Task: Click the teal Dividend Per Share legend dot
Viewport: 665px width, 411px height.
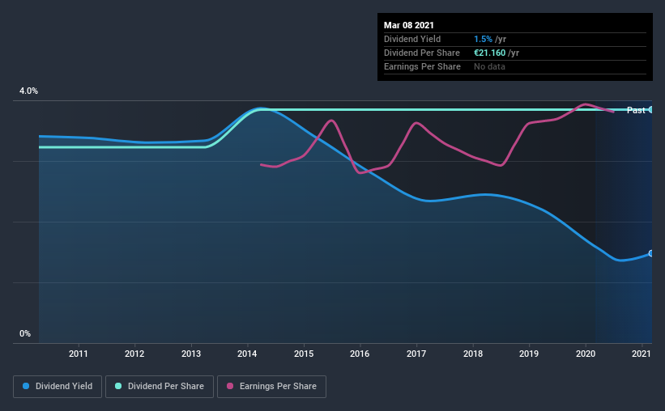Action: pos(118,386)
